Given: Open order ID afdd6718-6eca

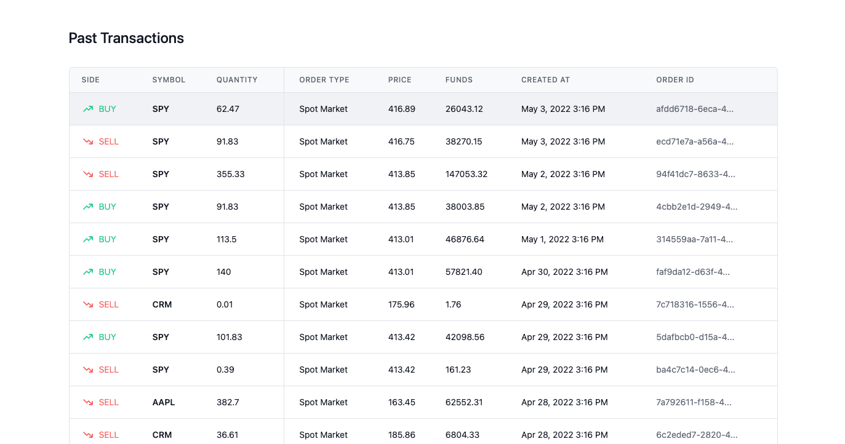Looking at the screenshot, I should point(695,109).
